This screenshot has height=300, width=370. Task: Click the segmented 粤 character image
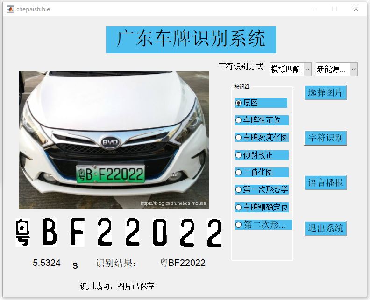[22, 232]
